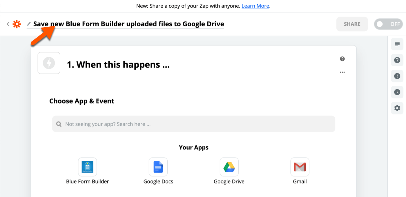406x197 pixels.
Task: Click the app search field
Action: point(193,124)
